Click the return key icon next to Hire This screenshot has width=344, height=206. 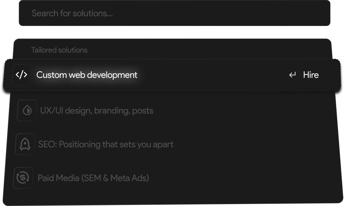[292, 75]
